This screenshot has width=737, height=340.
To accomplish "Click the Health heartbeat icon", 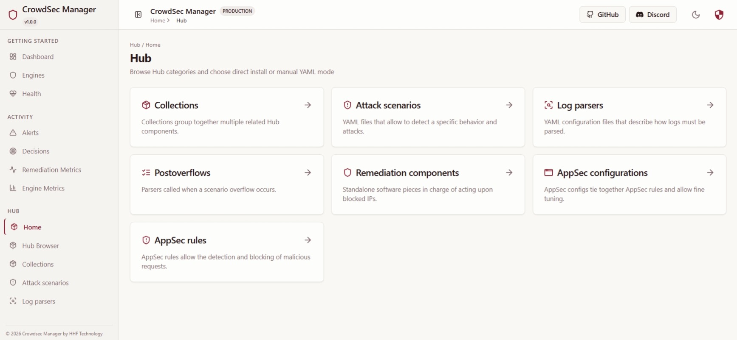I will click(x=13, y=94).
